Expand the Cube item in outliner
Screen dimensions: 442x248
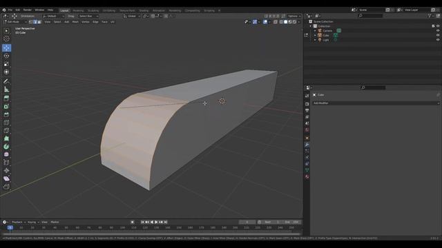315,35
